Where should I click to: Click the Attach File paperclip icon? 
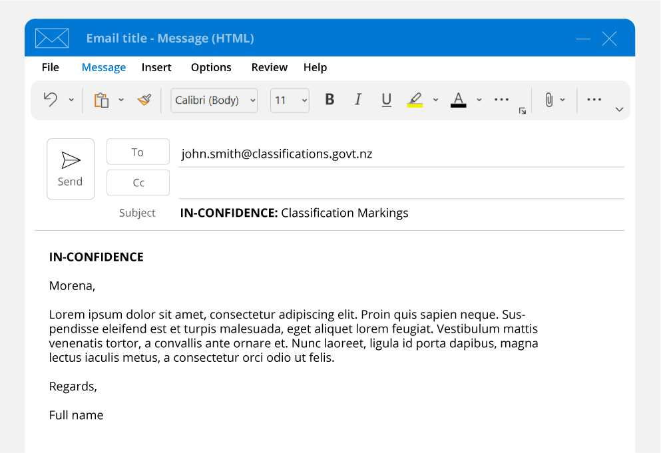549,100
